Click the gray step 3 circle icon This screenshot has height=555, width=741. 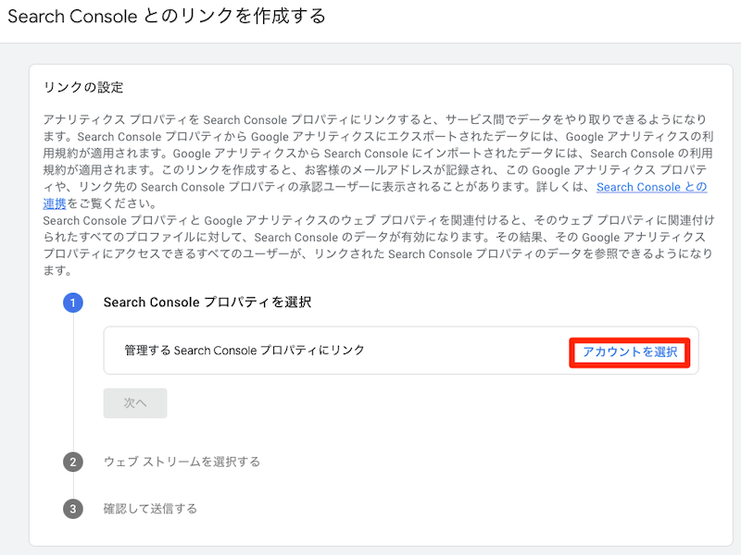[x=73, y=509]
